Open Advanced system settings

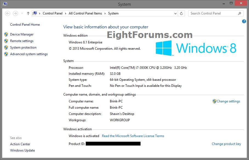pyautogui.click(x=29, y=54)
